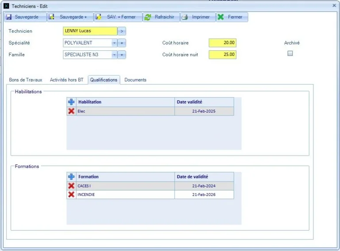Click the Sauvegarde floppy disk icon
The image size is (340, 251).
pyautogui.click(x=9, y=17)
